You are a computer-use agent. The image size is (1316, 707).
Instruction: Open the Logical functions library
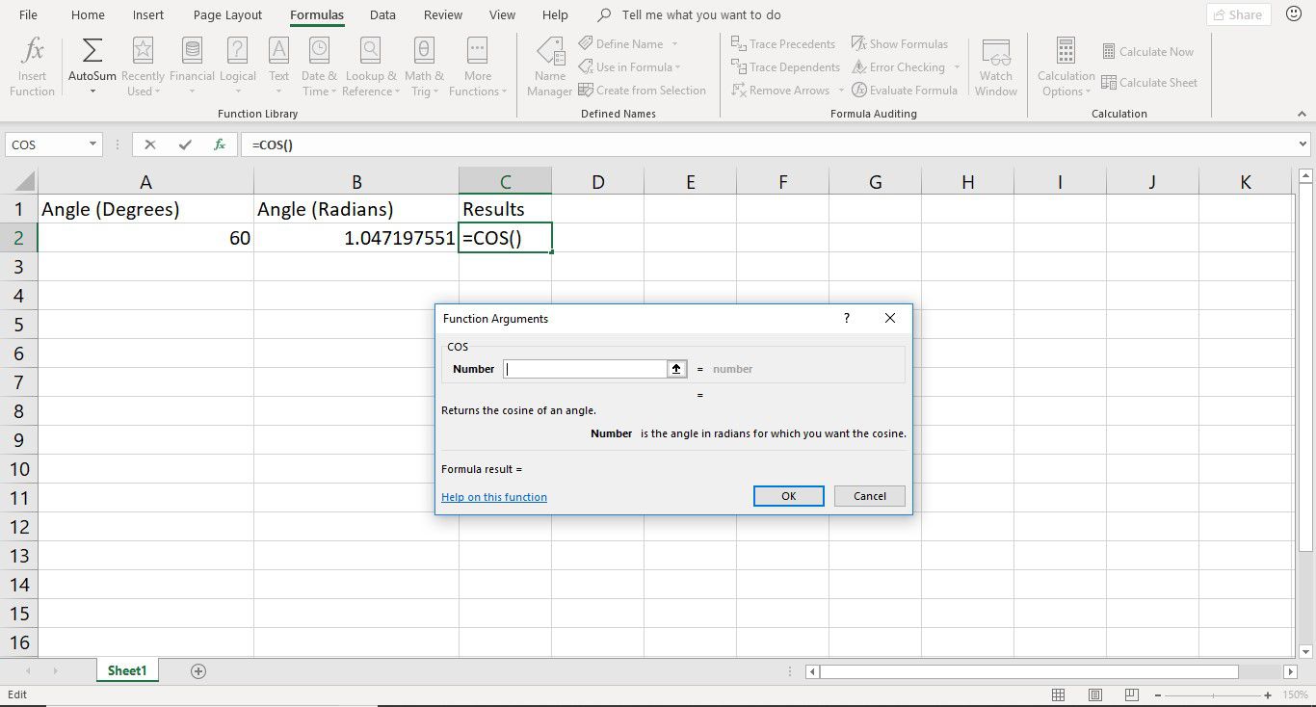coord(237,67)
